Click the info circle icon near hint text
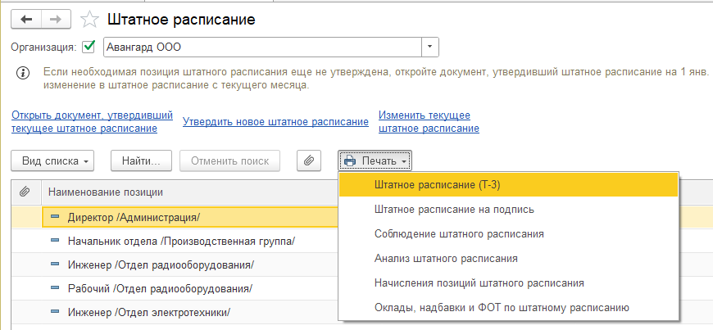Viewport: 713px width, 330px height. 23,73
